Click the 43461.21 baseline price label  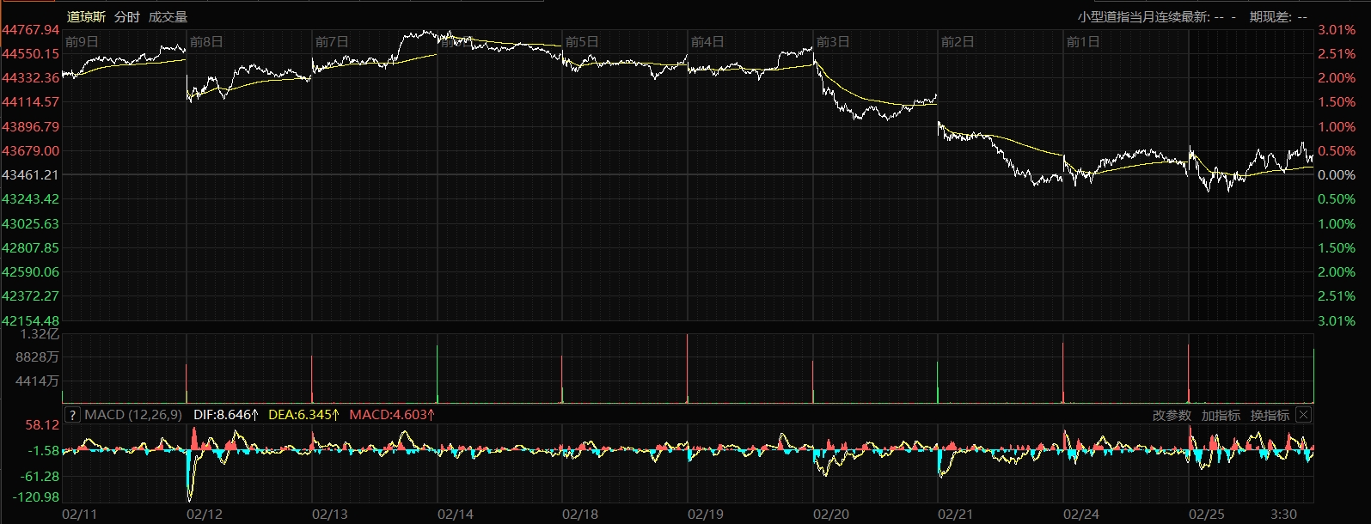coord(30,174)
